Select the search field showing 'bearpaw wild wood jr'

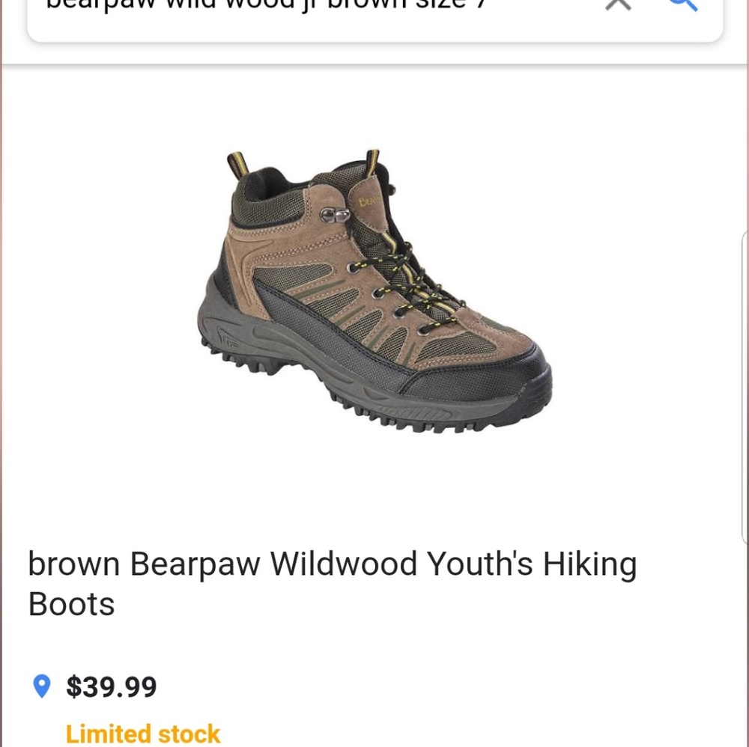pyautogui.click(x=300, y=7)
